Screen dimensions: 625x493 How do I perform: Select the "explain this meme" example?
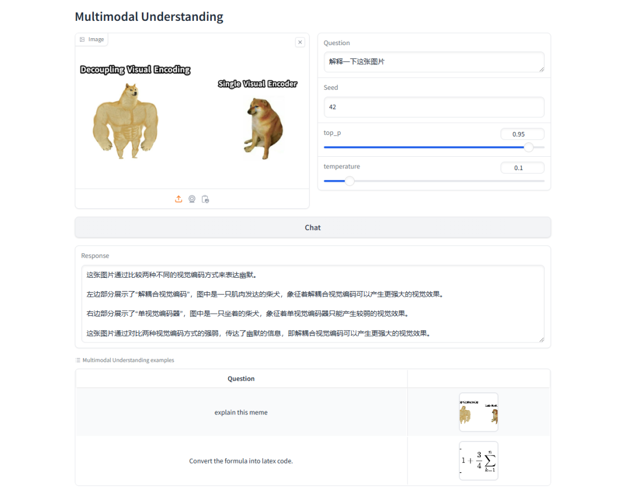[241, 413]
